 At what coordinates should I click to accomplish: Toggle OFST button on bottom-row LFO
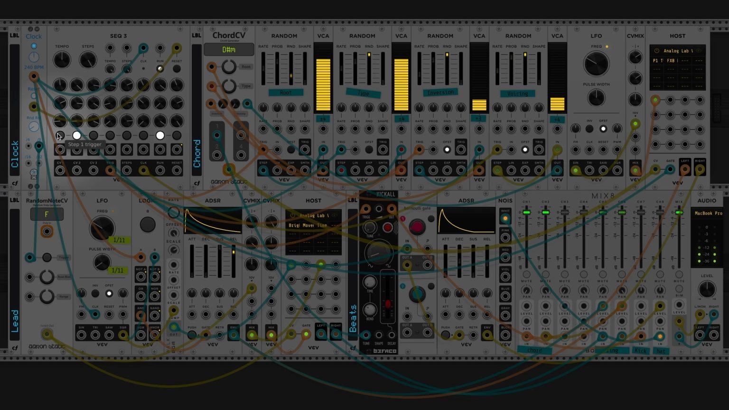point(109,293)
